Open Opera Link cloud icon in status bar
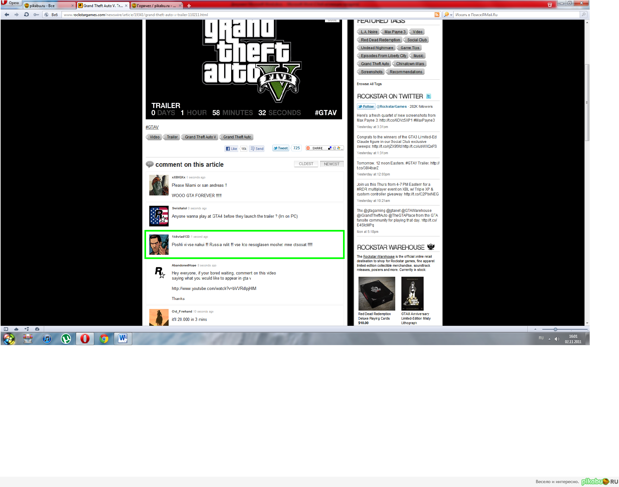This screenshot has width=619, height=487. point(16,329)
